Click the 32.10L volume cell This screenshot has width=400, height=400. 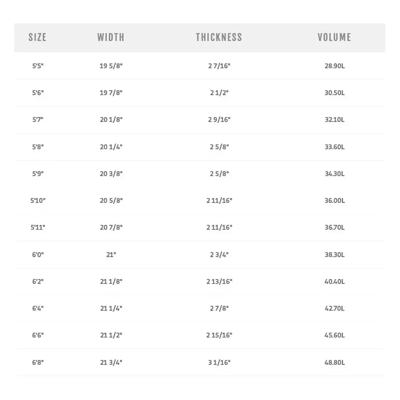(335, 120)
